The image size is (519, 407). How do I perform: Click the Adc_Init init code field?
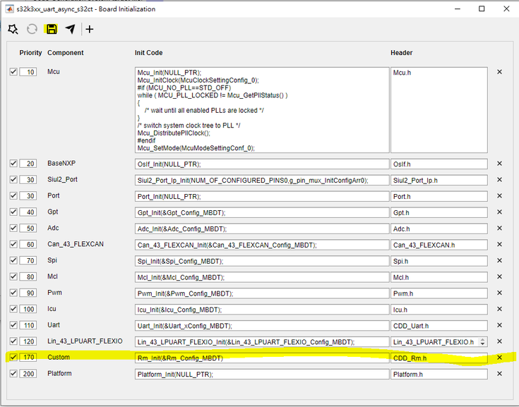pyautogui.click(x=262, y=229)
